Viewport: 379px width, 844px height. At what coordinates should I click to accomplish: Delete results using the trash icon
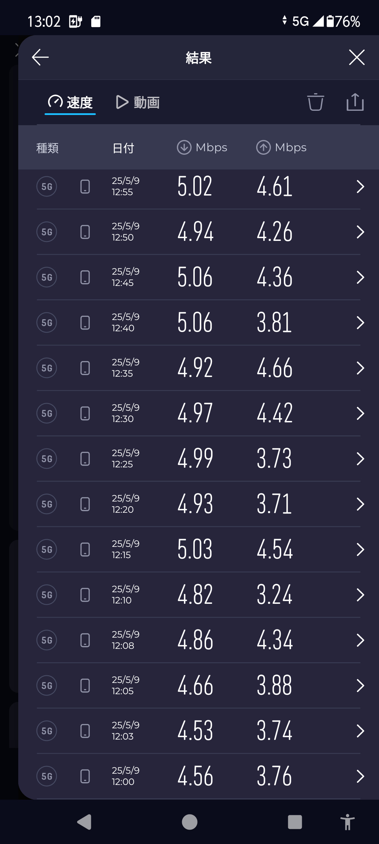click(x=315, y=102)
